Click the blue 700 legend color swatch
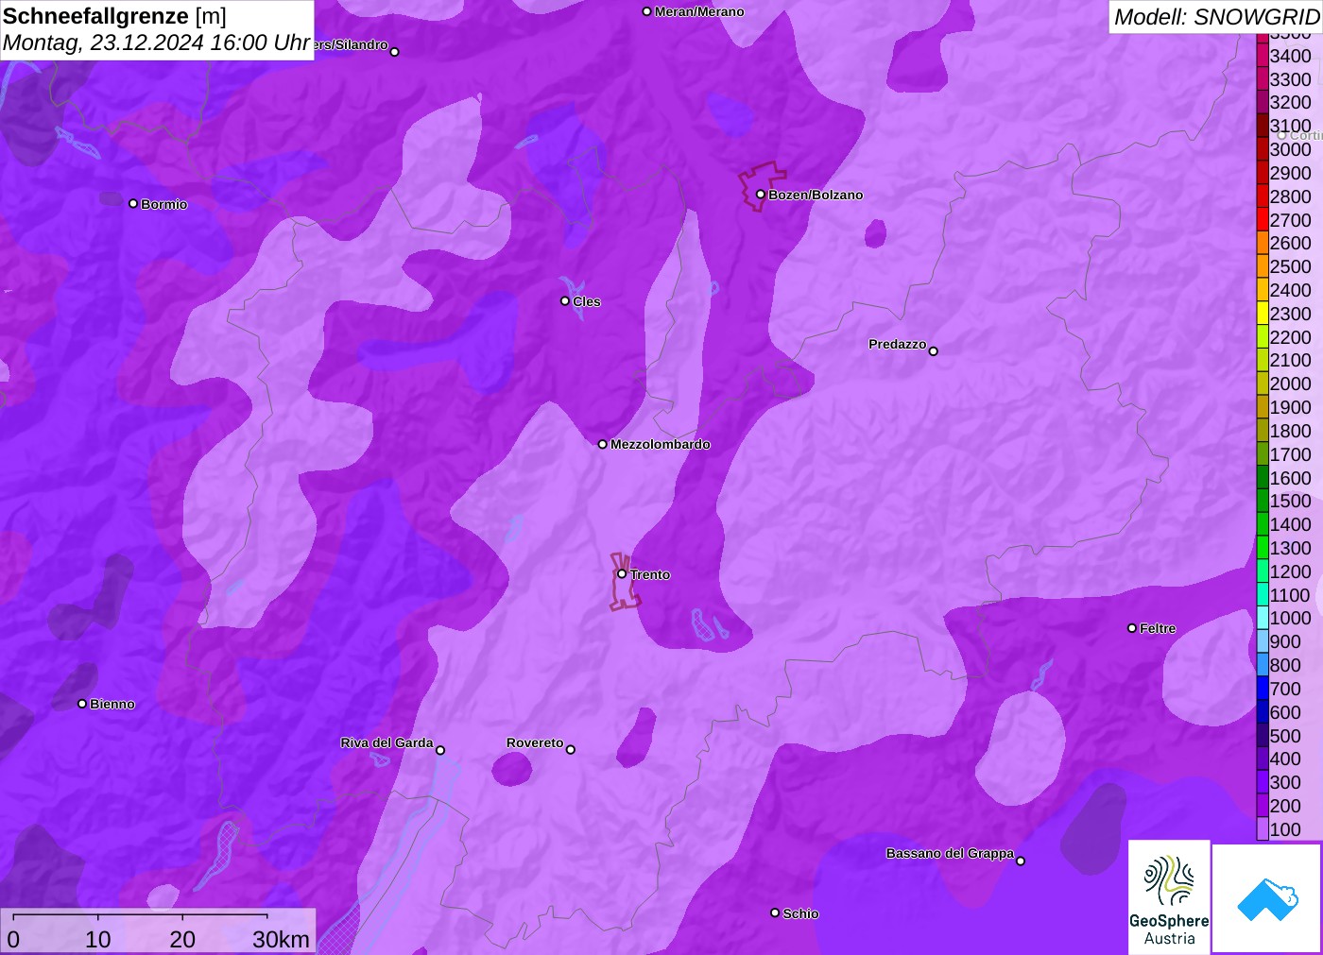Image resolution: width=1323 pixels, height=955 pixels. coord(1263,689)
